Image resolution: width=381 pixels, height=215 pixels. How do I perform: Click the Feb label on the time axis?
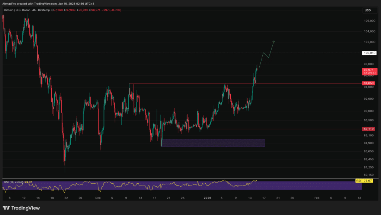pyautogui.click(x=316, y=197)
